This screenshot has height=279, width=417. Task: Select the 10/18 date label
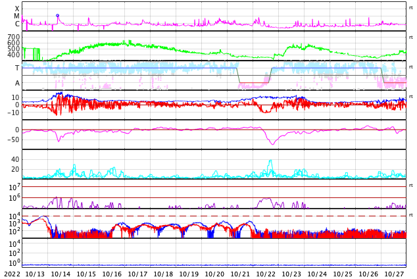[x=163, y=274]
